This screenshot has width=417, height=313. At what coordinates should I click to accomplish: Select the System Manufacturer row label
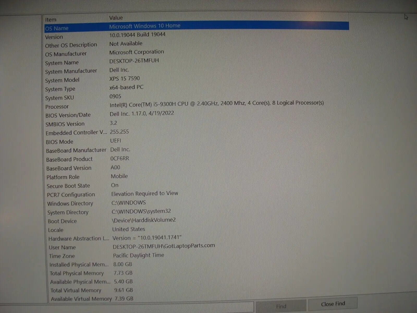coord(71,71)
